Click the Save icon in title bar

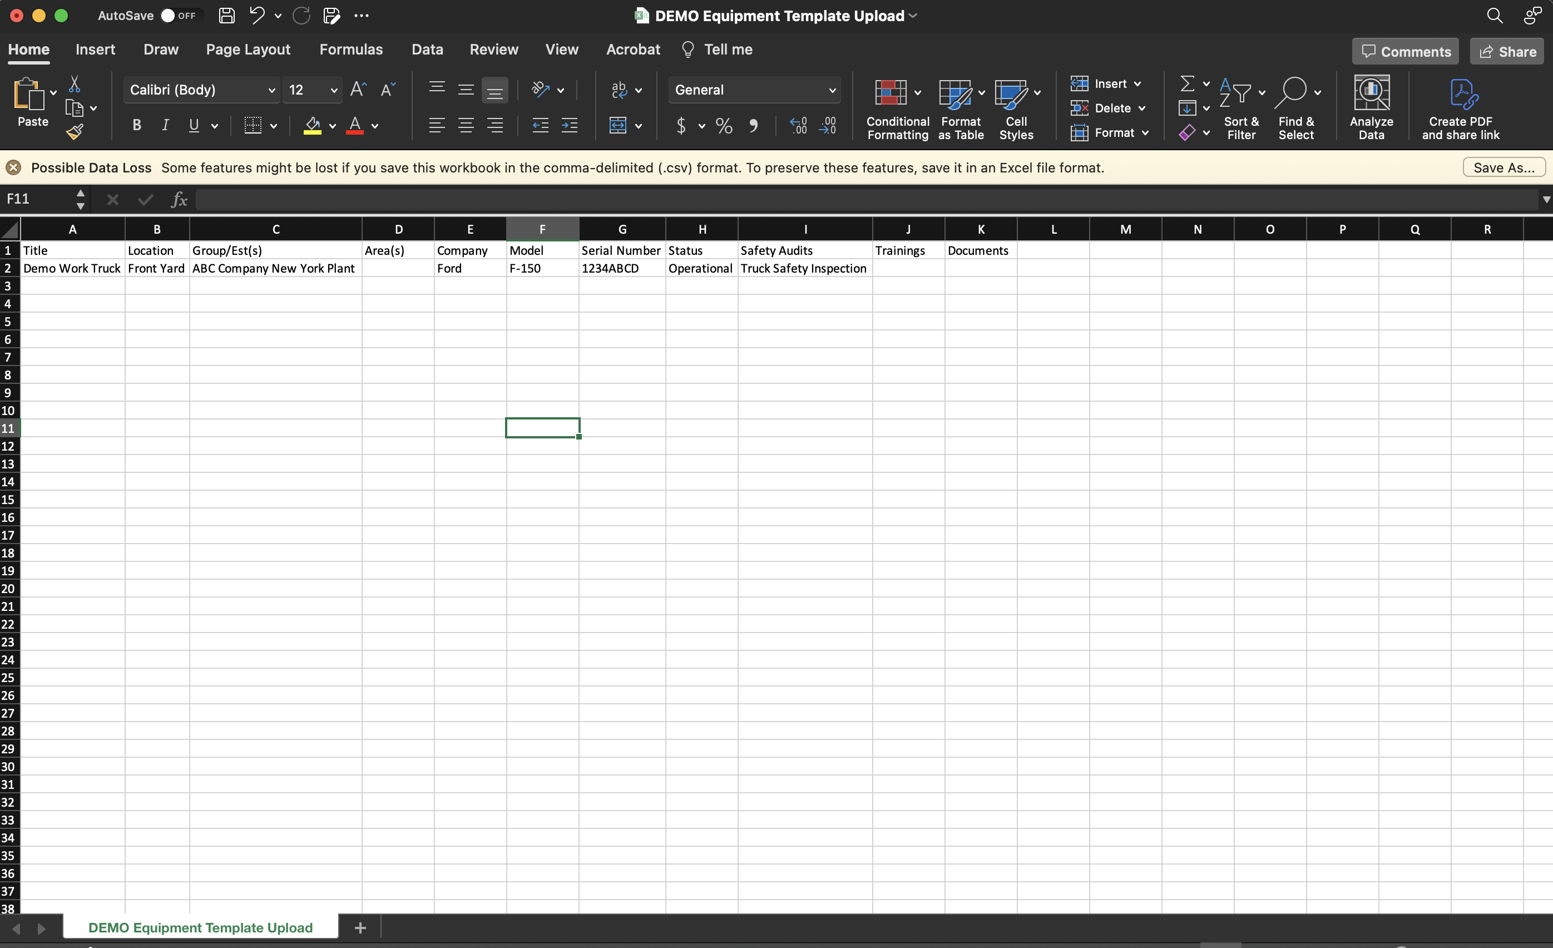tap(227, 16)
